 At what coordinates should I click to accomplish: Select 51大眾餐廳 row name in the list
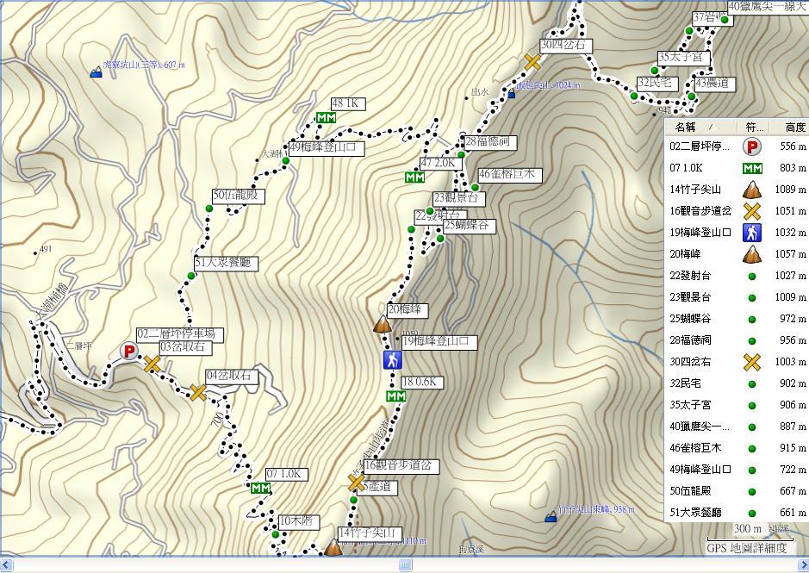695,513
